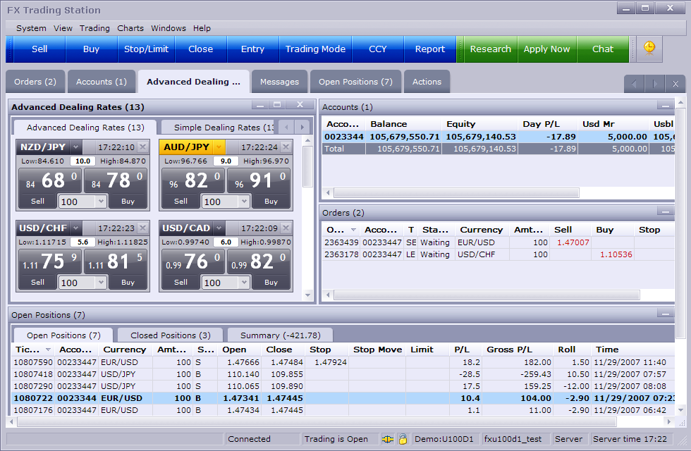Open the USD/CAD currency pair dropdown
Image resolution: width=691 pixels, height=451 pixels.
[219, 228]
